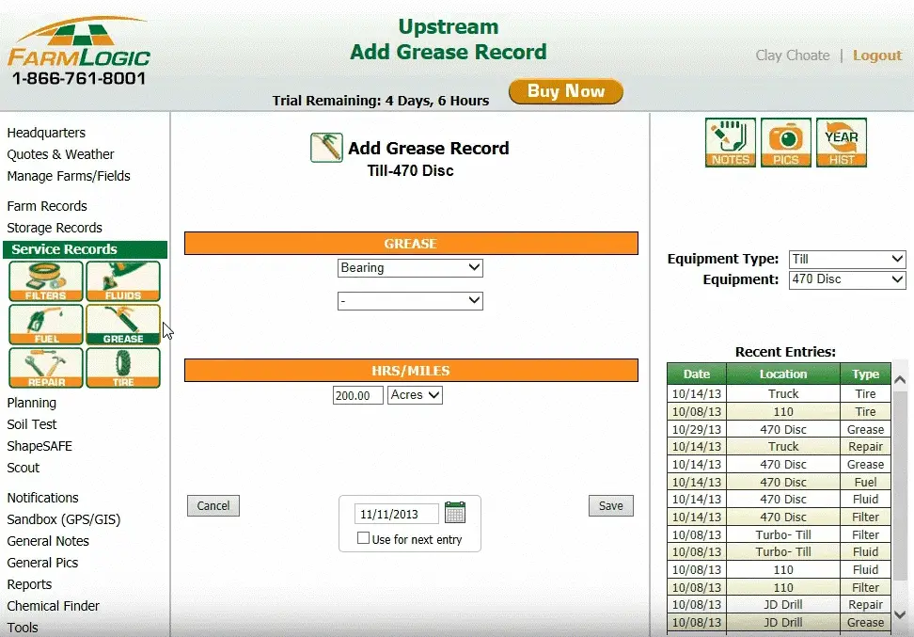Image resolution: width=914 pixels, height=637 pixels.
Task: Click the FarmLogic logo
Action: coord(79,51)
